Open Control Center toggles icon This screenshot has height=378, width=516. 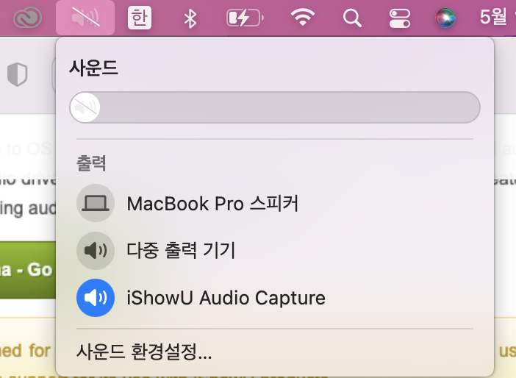click(400, 18)
